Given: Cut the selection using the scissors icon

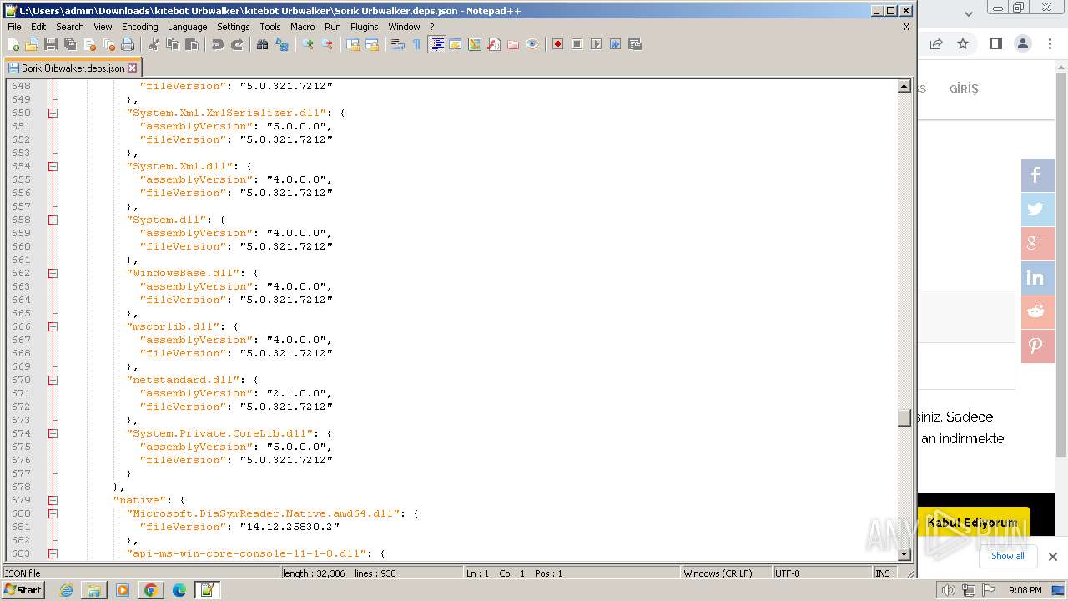Looking at the screenshot, I should coord(154,44).
